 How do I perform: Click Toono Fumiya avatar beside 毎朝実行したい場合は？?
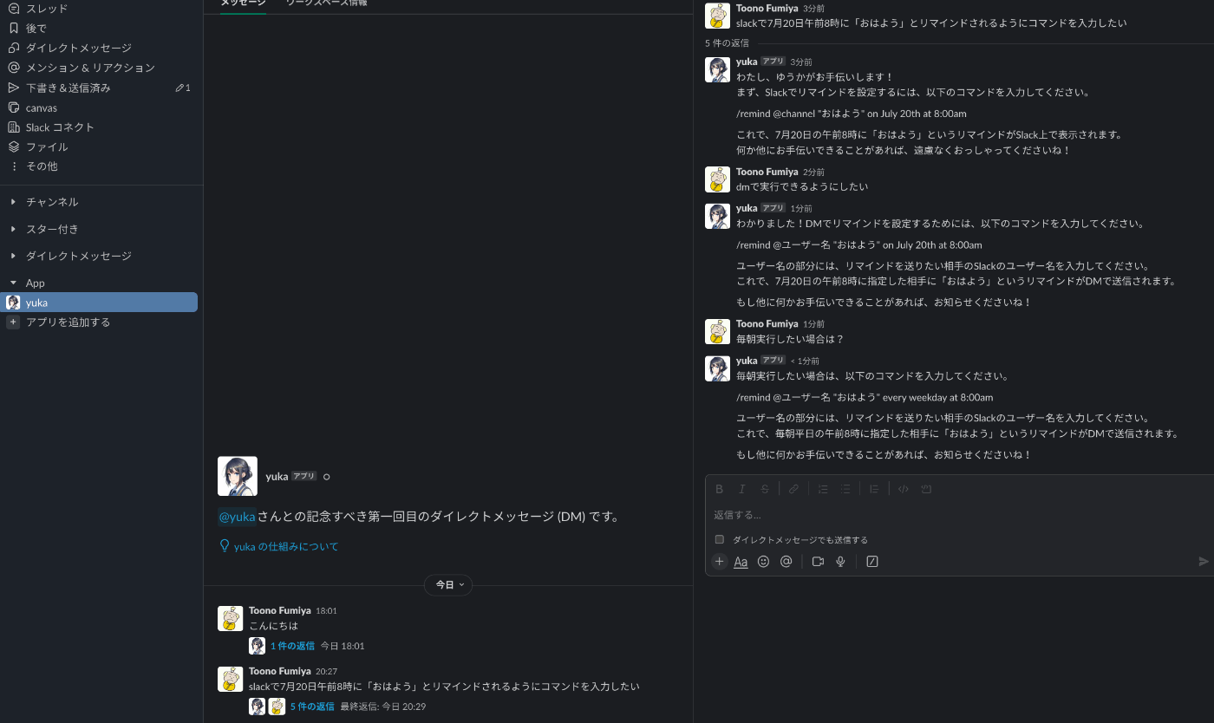[717, 331]
